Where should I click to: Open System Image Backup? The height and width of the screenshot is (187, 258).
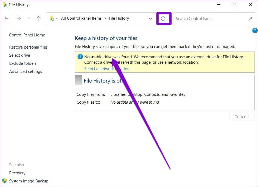29,181
